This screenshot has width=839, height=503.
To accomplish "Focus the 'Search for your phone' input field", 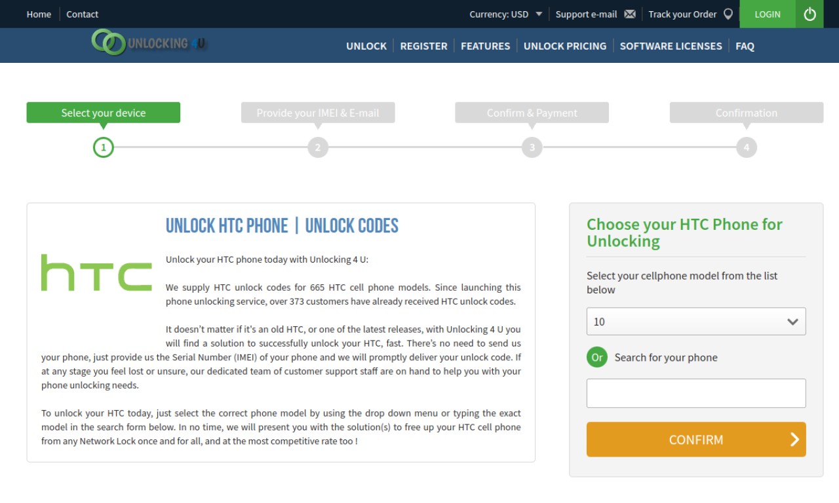I will click(x=696, y=393).
